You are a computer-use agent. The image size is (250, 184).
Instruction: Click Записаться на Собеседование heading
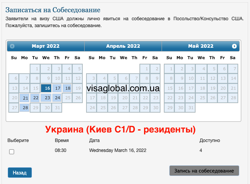(x=53, y=10)
